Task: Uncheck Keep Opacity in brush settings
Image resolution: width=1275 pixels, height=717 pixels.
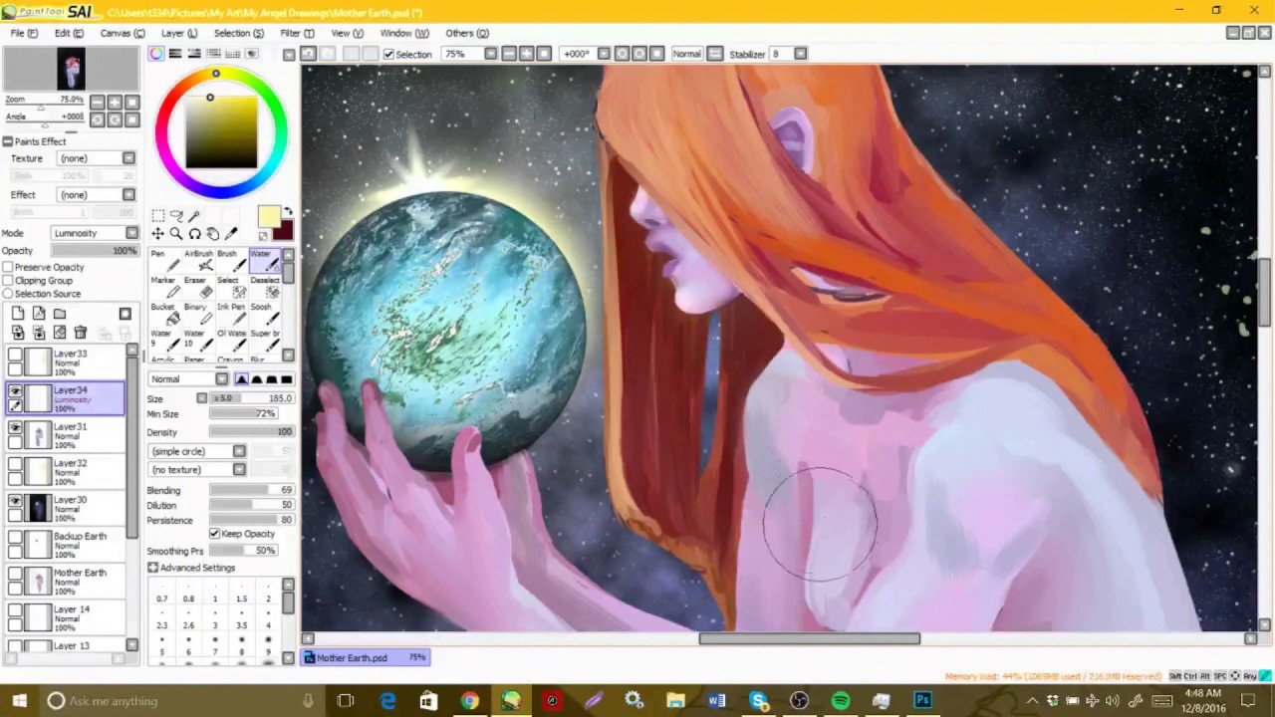Action: tap(214, 534)
